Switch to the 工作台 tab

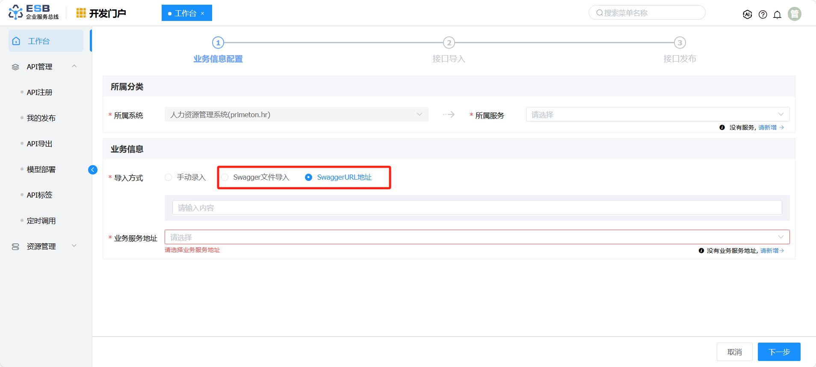click(x=187, y=13)
